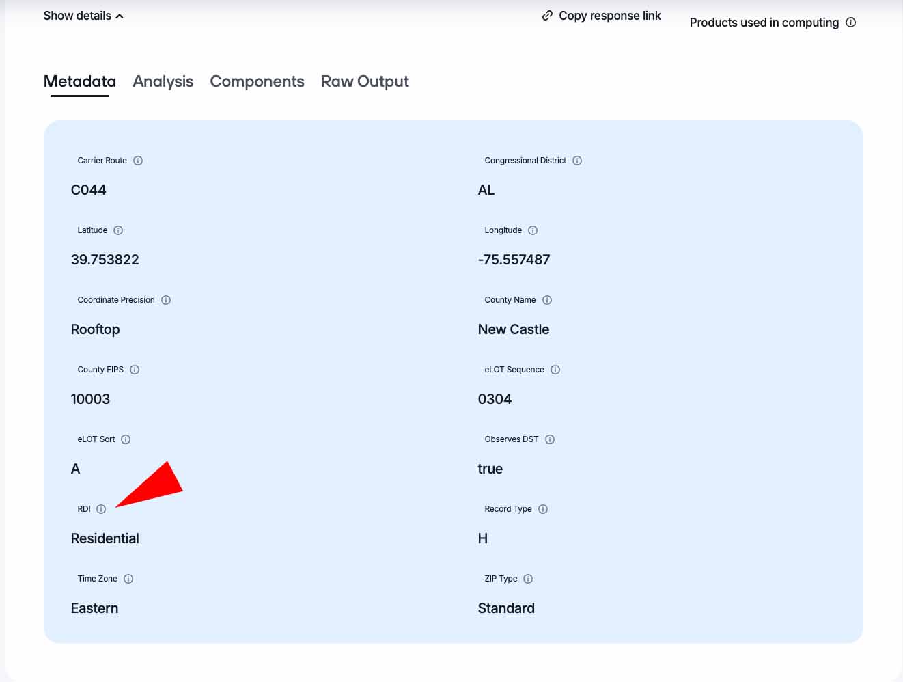Click the Record Type info icon
The width and height of the screenshot is (903, 682).
click(x=543, y=509)
